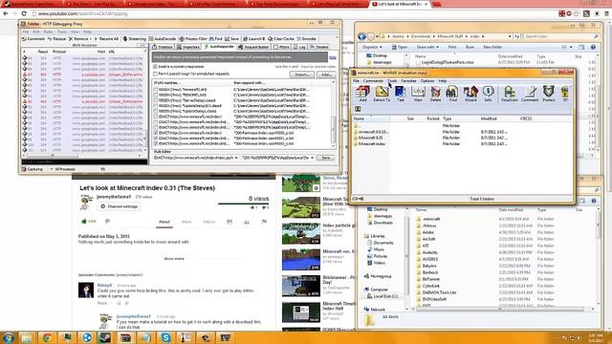Switch to the Statistics tab in Fiddler
This screenshot has height=344, width=612.
pyautogui.click(x=163, y=47)
